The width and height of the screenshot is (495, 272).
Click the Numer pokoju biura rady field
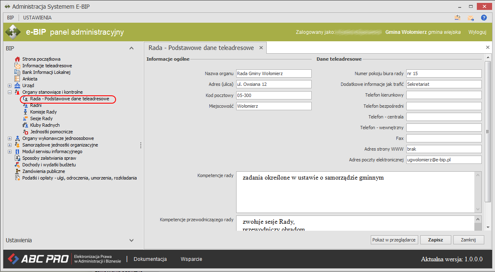[444, 73]
